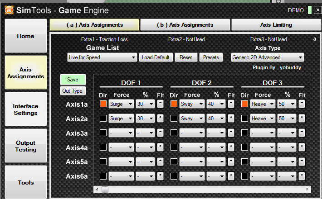Open Axis1a DOF 2 Sway force dropdown
This screenshot has width=322, height=199.
192,104
